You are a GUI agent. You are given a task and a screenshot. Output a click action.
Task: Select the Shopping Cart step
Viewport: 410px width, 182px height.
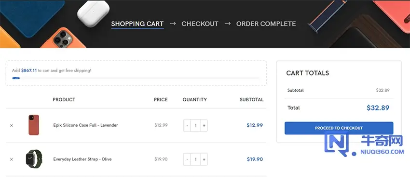point(137,24)
